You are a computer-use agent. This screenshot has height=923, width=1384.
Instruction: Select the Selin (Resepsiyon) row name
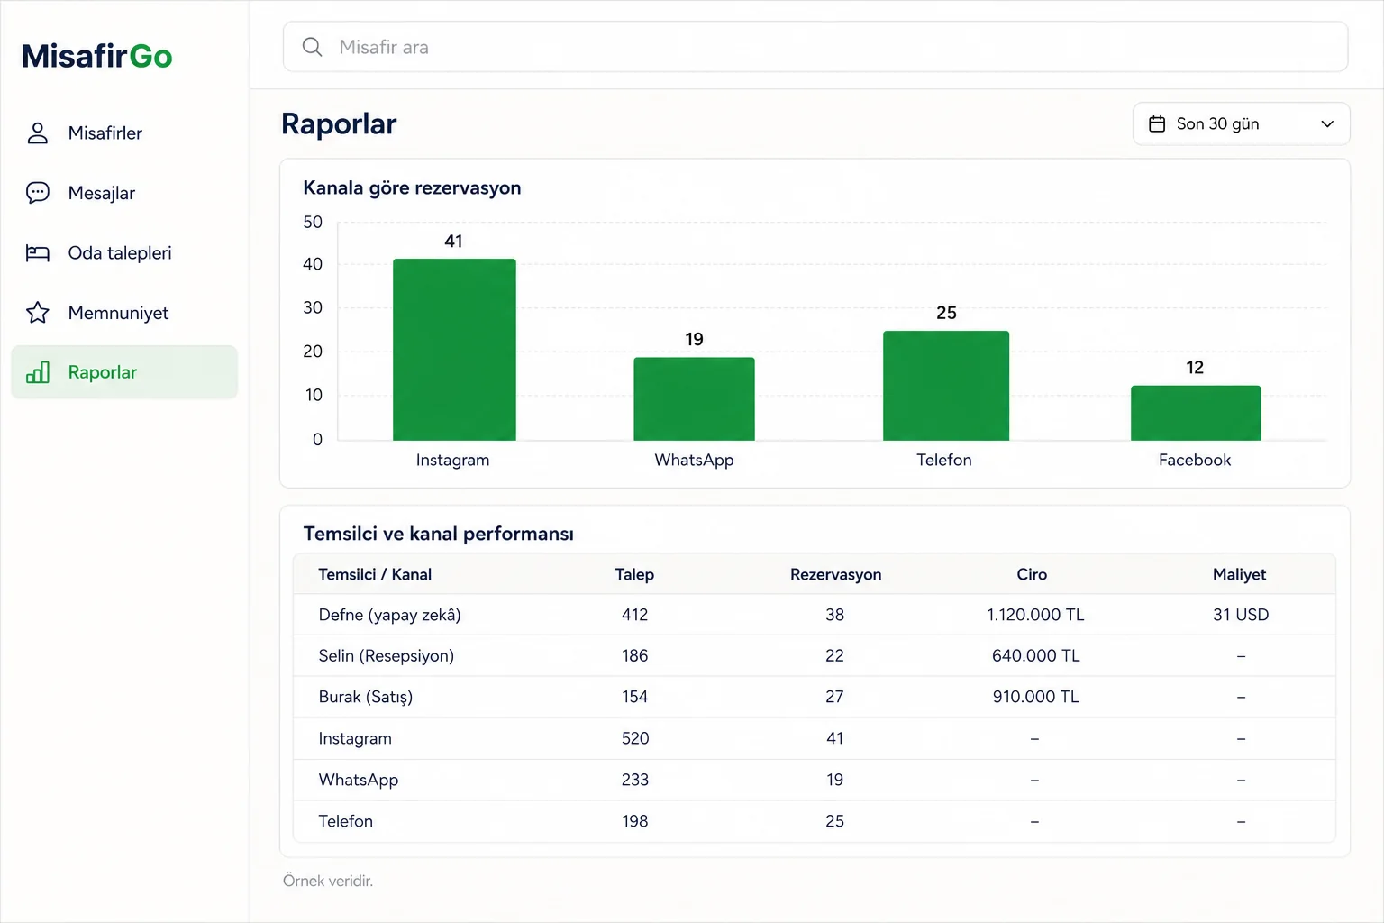click(386, 656)
